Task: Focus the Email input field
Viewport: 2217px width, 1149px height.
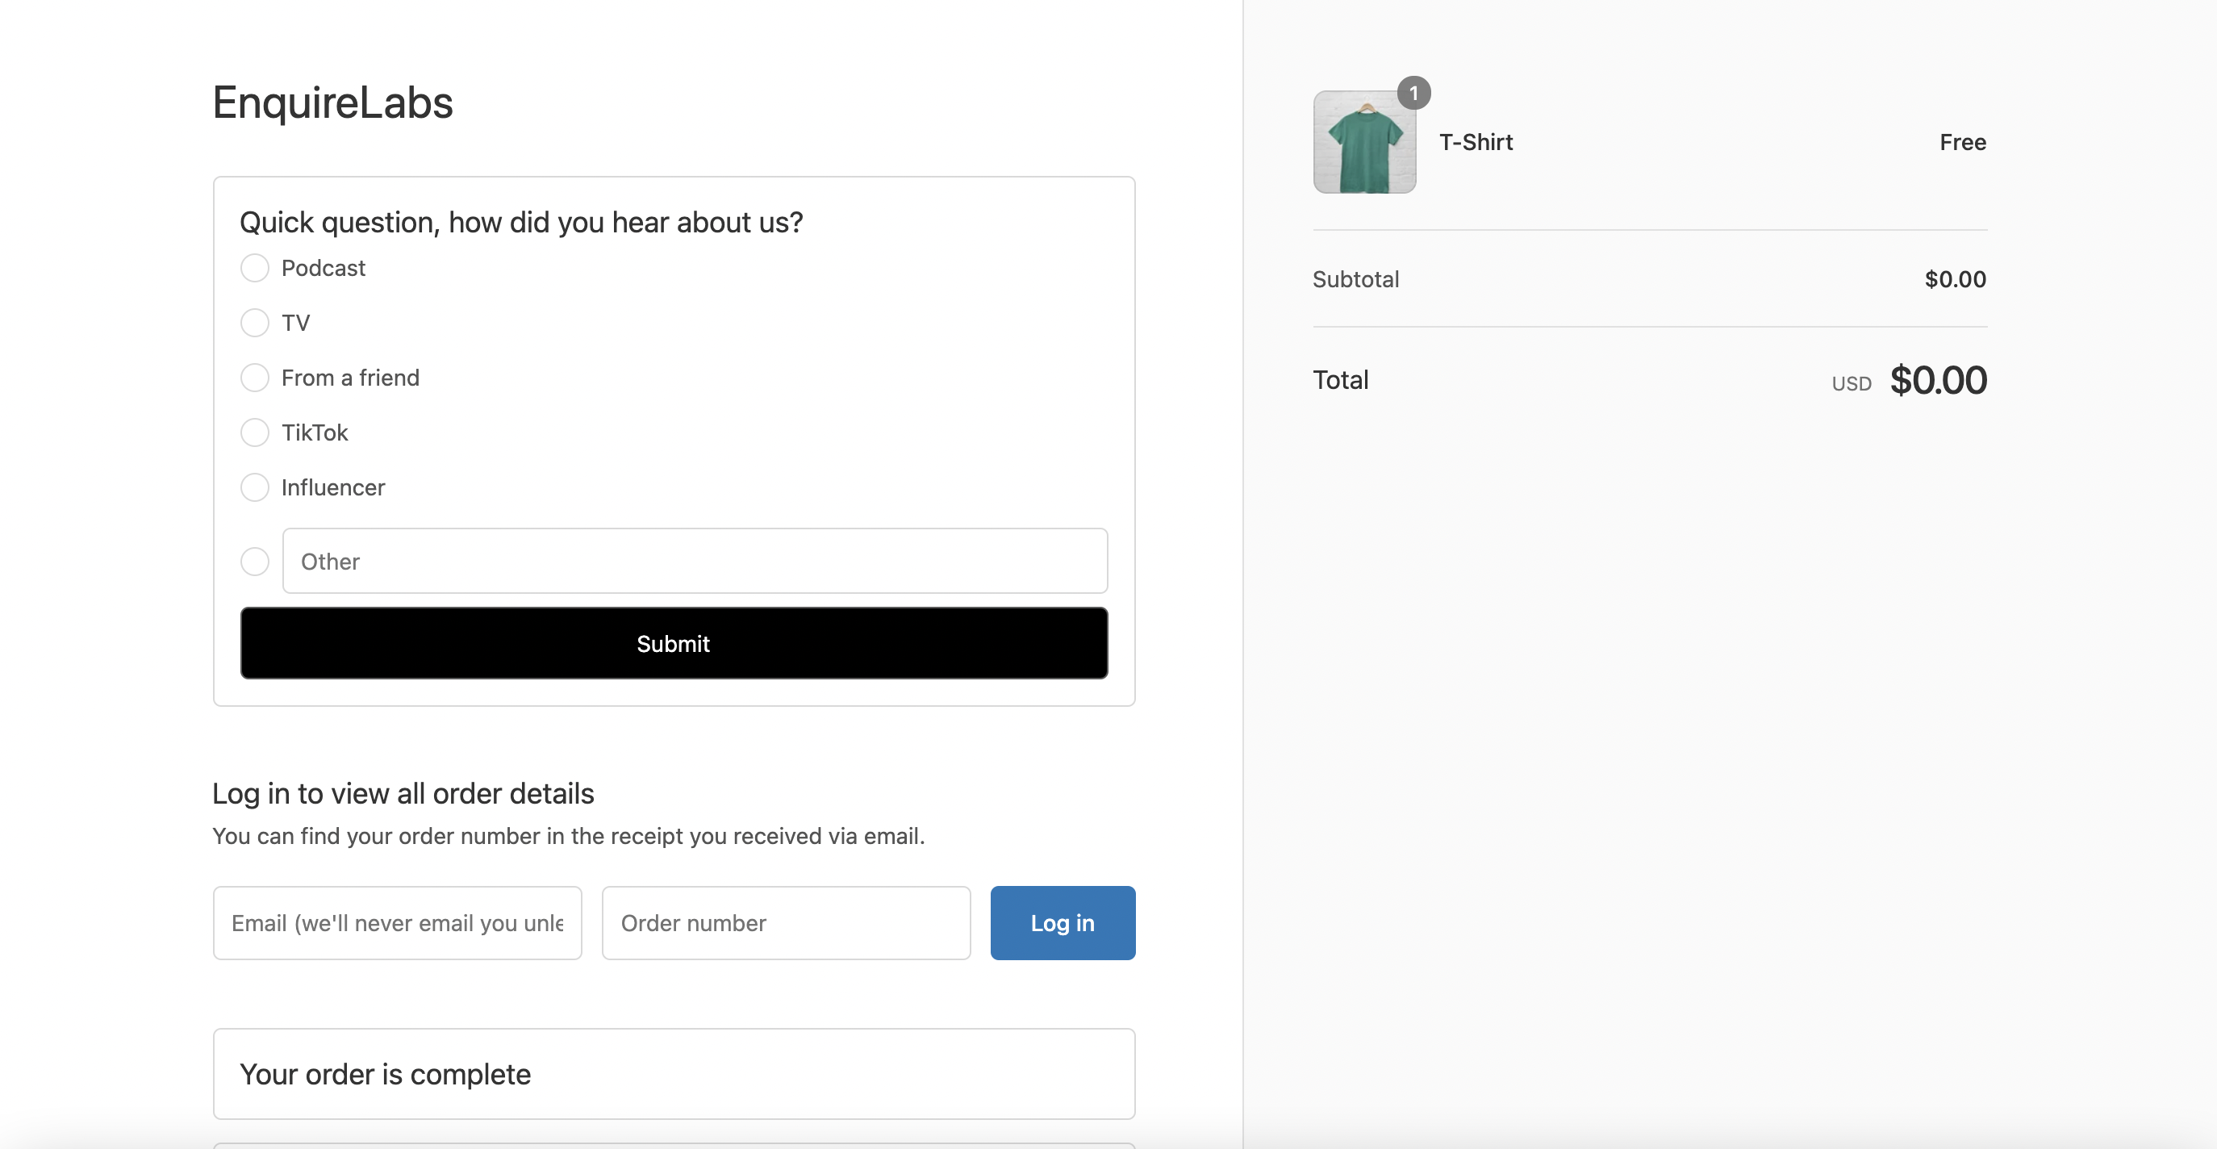Action: coord(397,922)
